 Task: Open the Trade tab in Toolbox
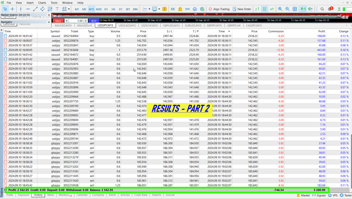point(10,195)
